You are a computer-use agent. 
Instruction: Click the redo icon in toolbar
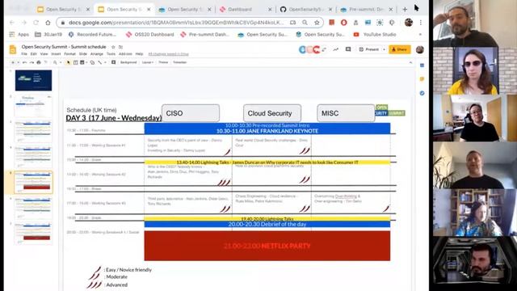(32, 62)
